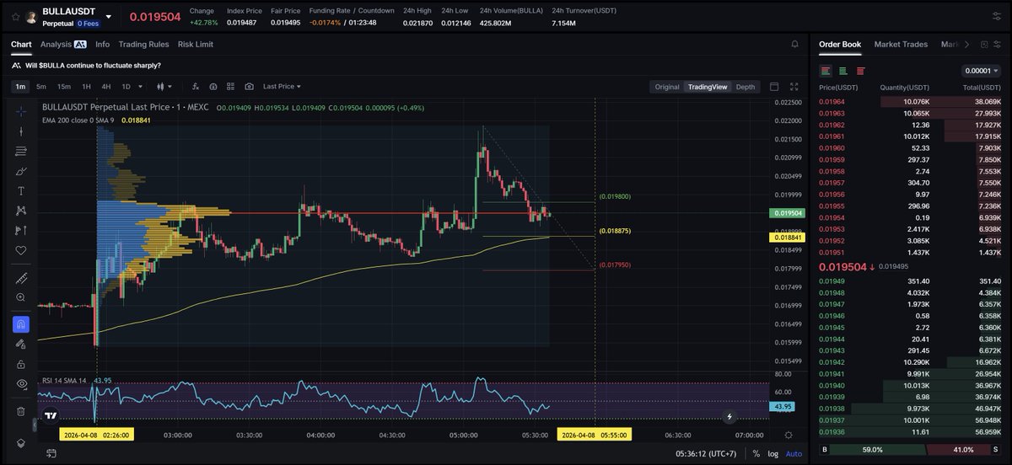Screen dimensions: 1012x465
Task: Open the candlestick chart type dropdown
Action: click(164, 86)
